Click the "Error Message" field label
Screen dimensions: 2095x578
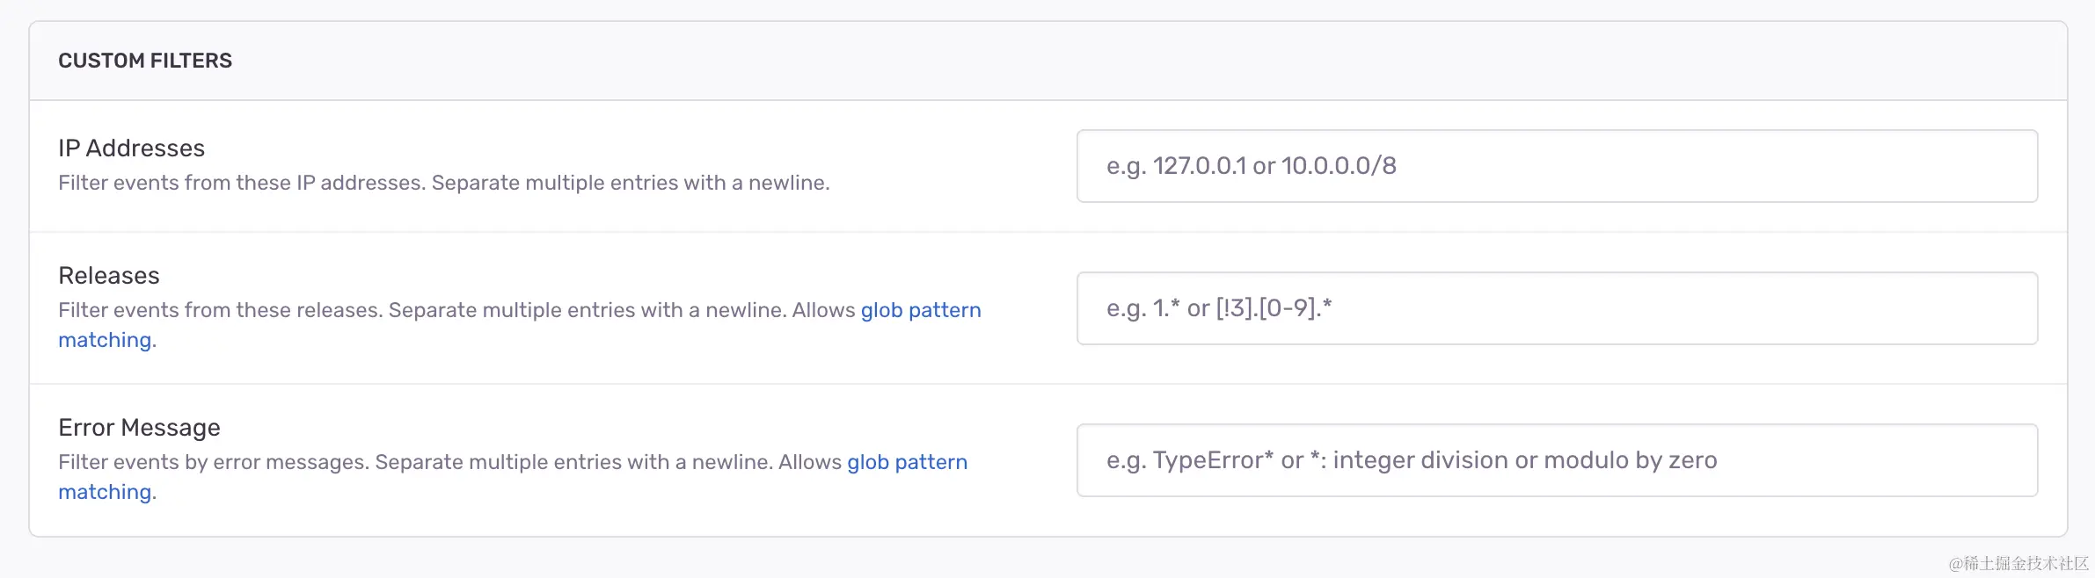(139, 428)
